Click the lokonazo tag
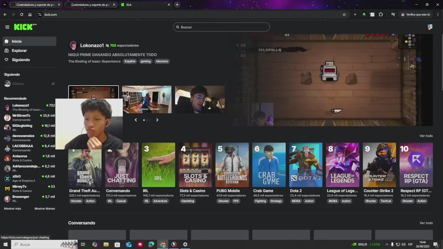 click(x=162, y=61)
